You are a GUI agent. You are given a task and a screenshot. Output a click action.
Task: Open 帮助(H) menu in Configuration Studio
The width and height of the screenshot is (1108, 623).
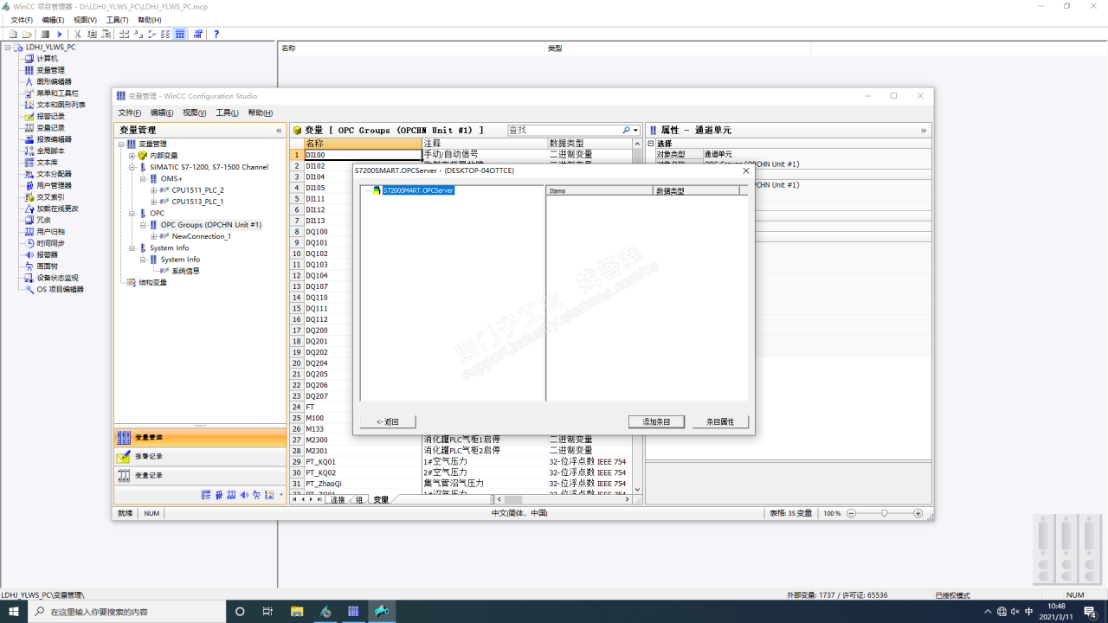pyautogui.click(x=261, y=112)
